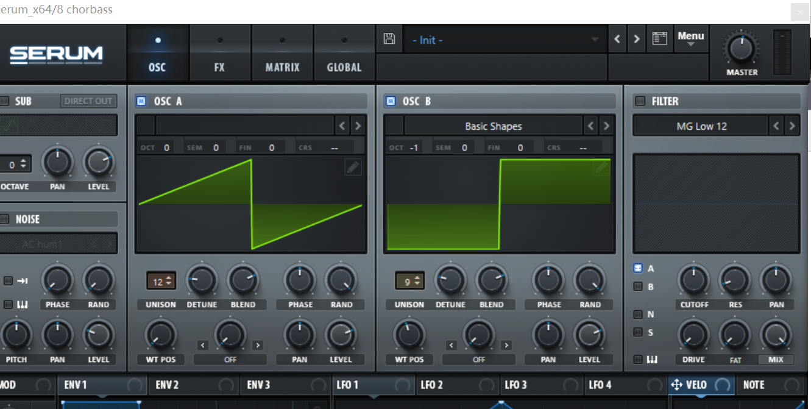Go to the next preset arrow

637,39
